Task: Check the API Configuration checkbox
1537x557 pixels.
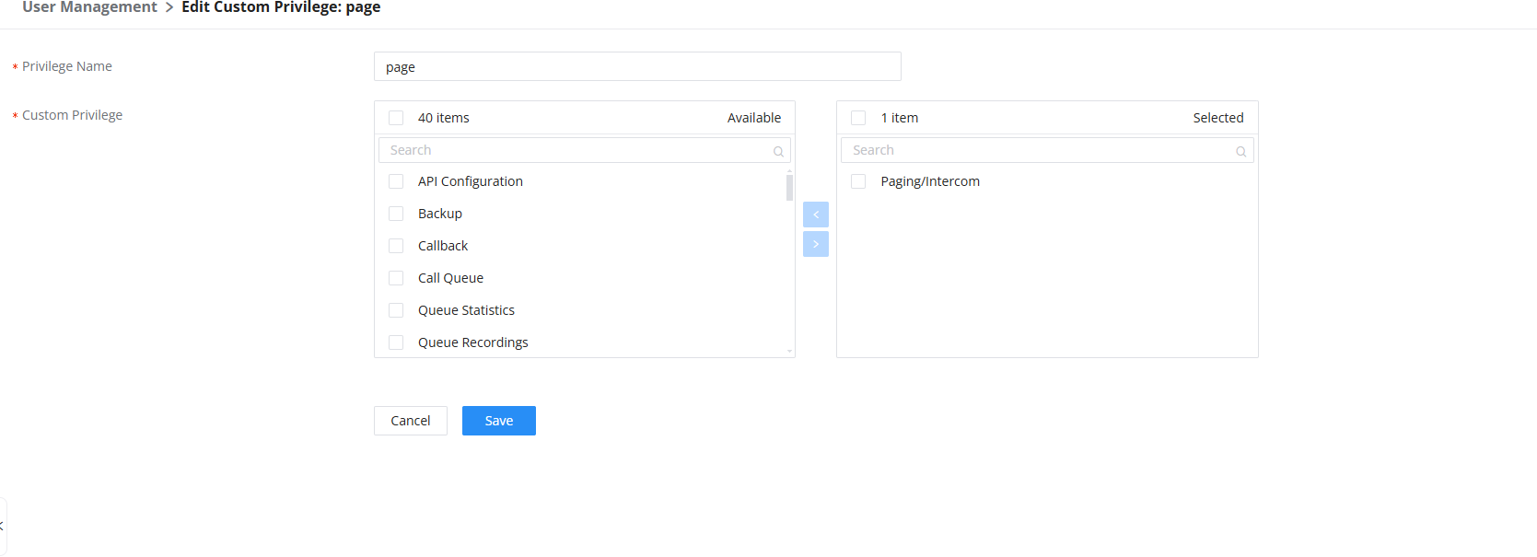Action: pyautogui.click(x=396, y=181)
